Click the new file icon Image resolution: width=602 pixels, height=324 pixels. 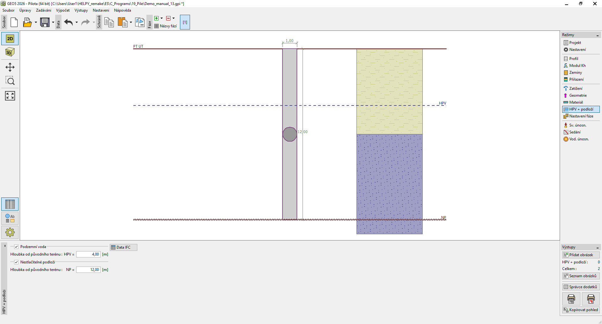click(14, 22)
